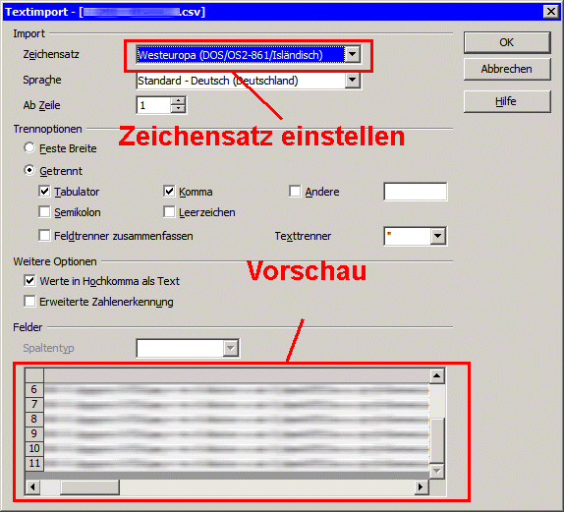The height and width of the screenshot is (512, 564).
Task: Cancel via the Abbrechen button
Action: tap(507, 69)
